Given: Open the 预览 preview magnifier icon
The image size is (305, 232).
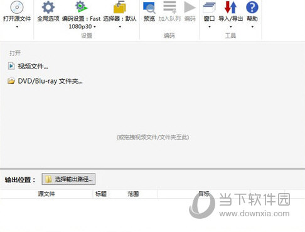Looking at the screenshot, I should (x=149, y=8).
